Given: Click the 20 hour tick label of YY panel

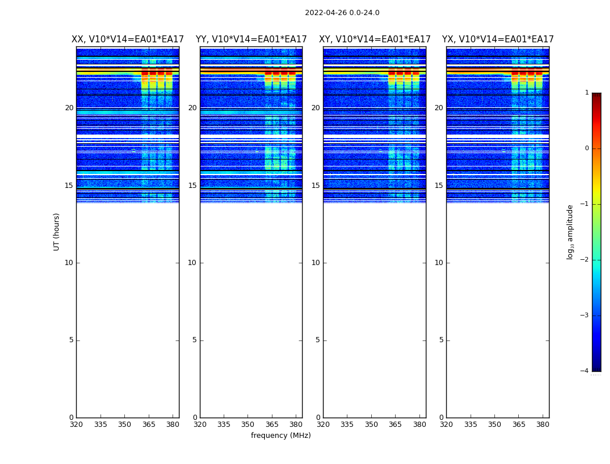Looking at the screenshot, I should click(x=192, y=108).
